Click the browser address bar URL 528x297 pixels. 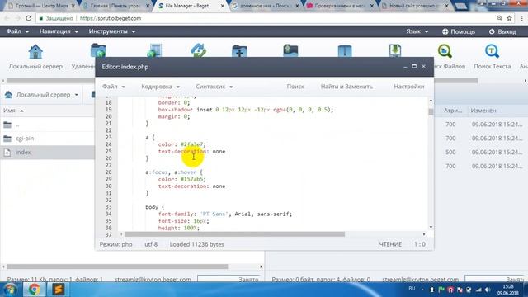point(111,18)
